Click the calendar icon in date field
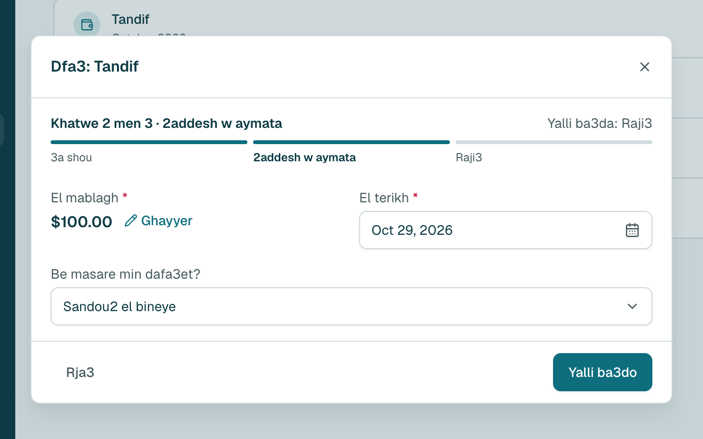703x439 pixels. tap(632, 230)
